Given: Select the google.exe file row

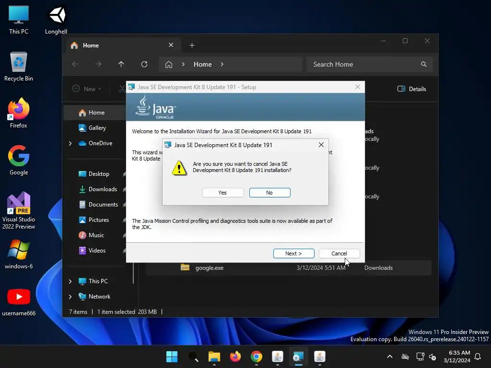Looking at the screenshot, I should (x=288, y=268).
